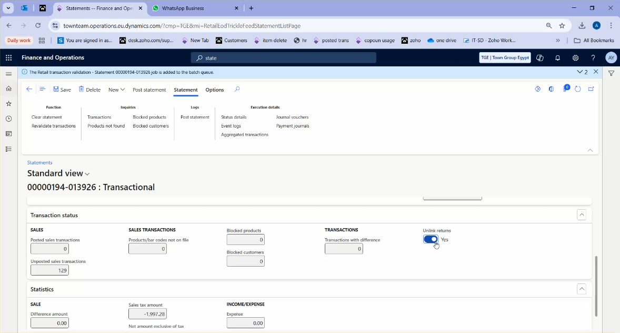The width and height of the screenshot is (620, 333).
Task: Open Settings via the gear icon
Action: click(575, 57)
